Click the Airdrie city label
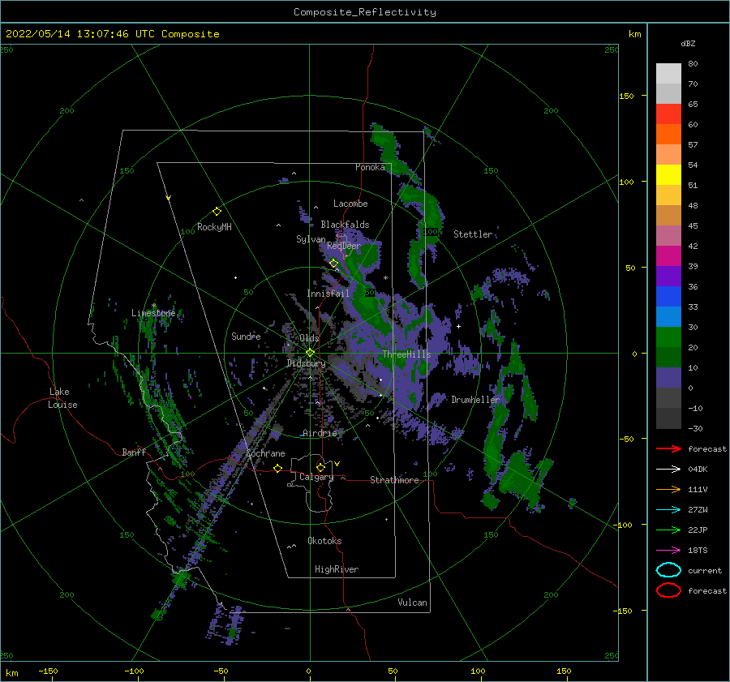 pos(320,433)
